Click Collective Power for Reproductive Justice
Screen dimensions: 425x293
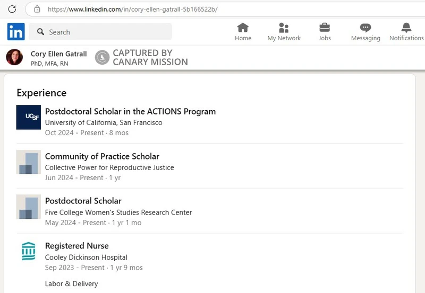(109, 167)
